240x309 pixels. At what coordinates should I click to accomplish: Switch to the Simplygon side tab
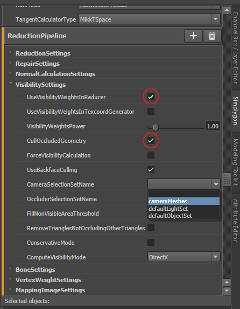[236, 111]
